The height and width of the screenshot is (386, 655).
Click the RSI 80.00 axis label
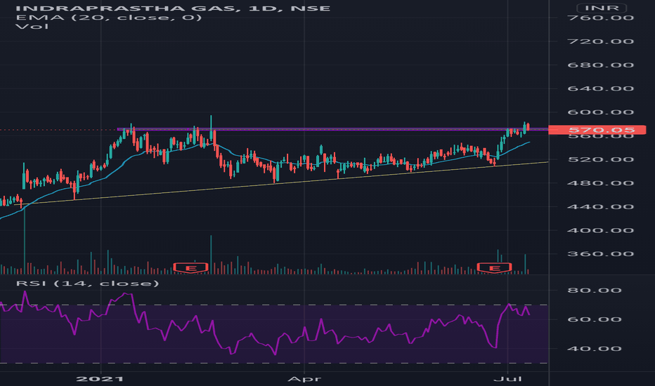tap(595, 291)
